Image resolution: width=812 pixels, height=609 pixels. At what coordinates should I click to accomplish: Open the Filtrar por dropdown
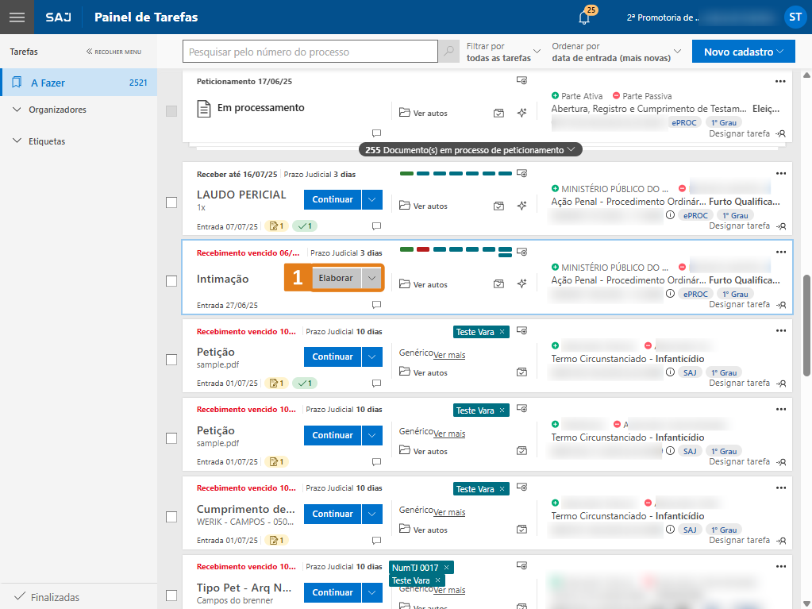click(x=503, y=52)
